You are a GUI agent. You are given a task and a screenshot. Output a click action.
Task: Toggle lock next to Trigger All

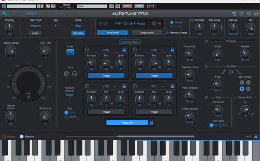152,122
